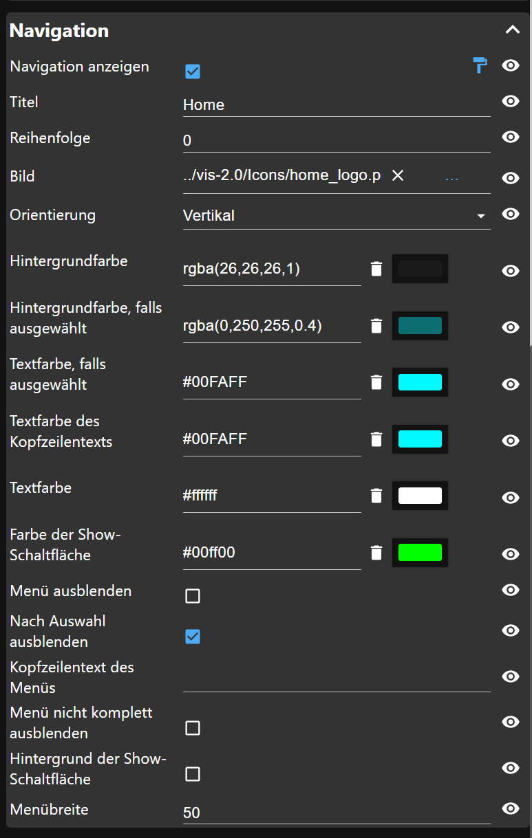Click the paint roller format icon
The width and height of the screenshot is (532, 838).
[480, 66]
